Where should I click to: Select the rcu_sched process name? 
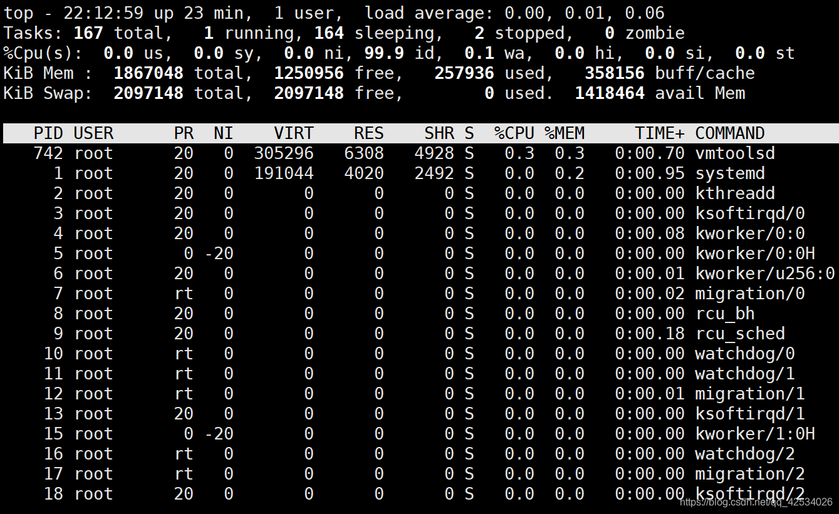point(740,334)
